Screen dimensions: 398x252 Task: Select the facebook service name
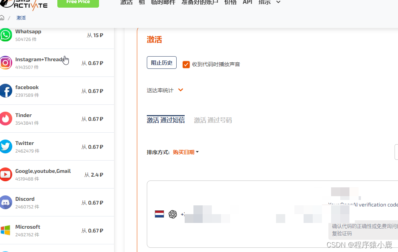point(27,87)
